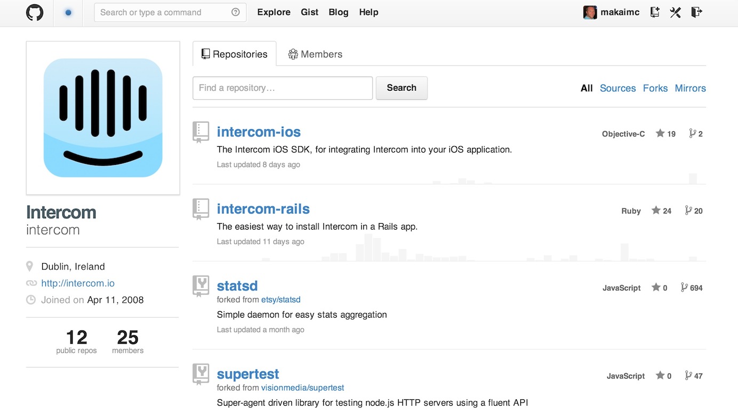Filter repositories by Sources

[617, 88]
